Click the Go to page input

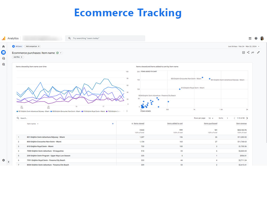tap(227, 118)
